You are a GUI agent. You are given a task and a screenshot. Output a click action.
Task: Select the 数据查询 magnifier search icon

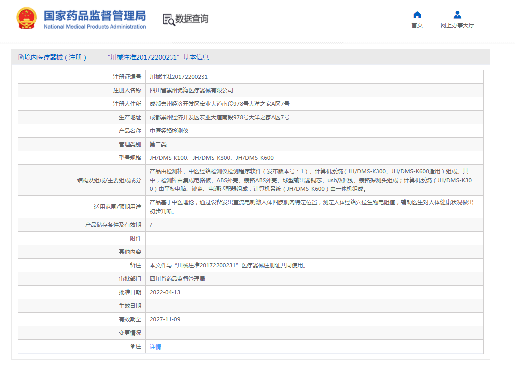(x=167, y=19)
